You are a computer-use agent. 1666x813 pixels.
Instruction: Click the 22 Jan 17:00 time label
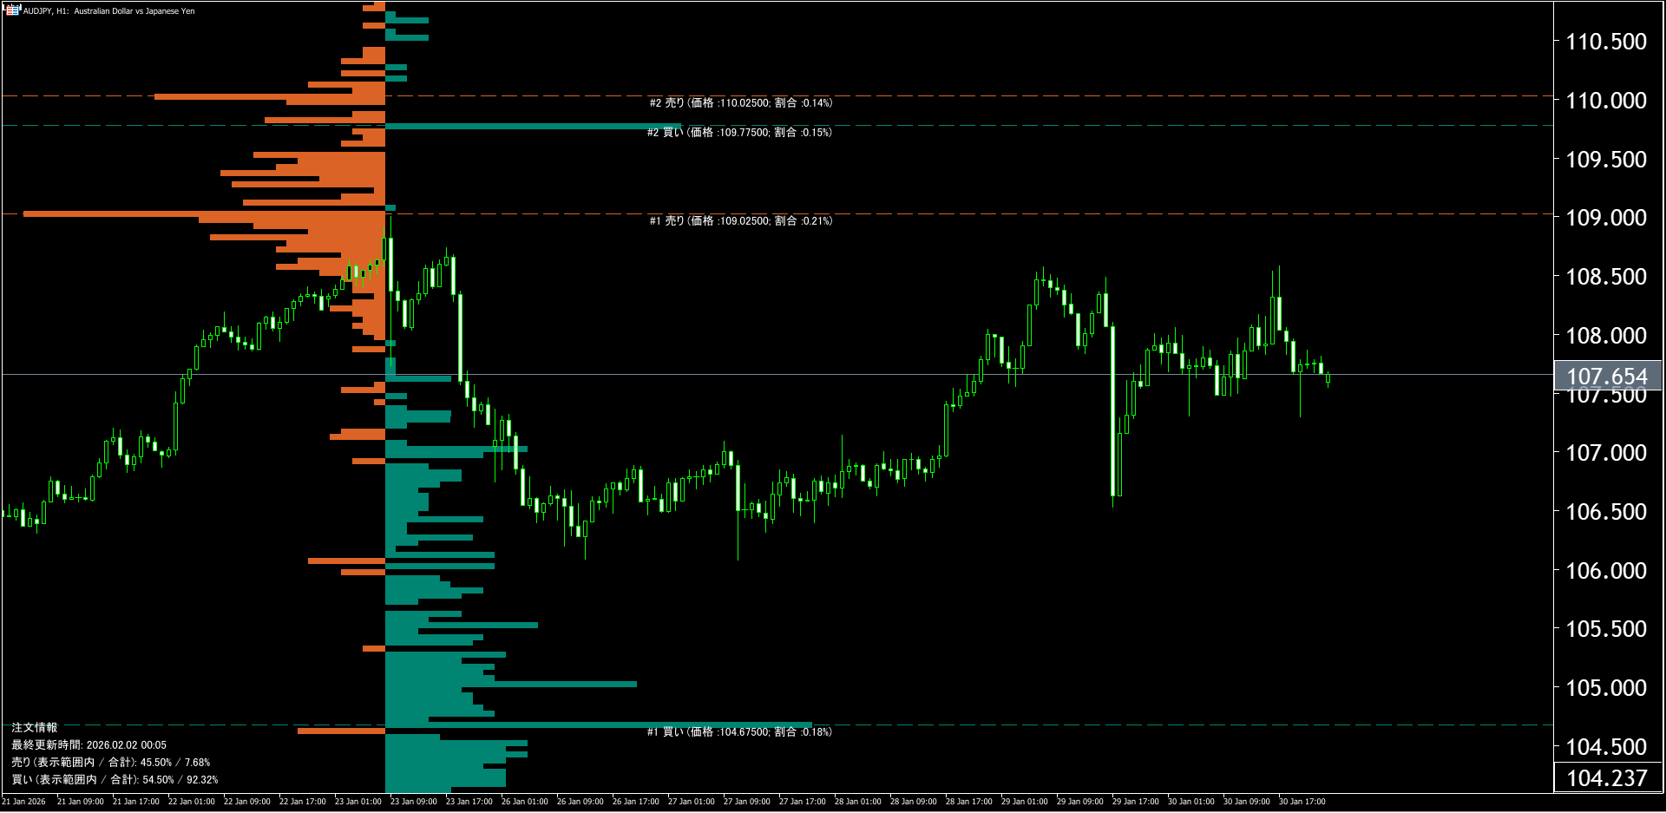(303, 802)
